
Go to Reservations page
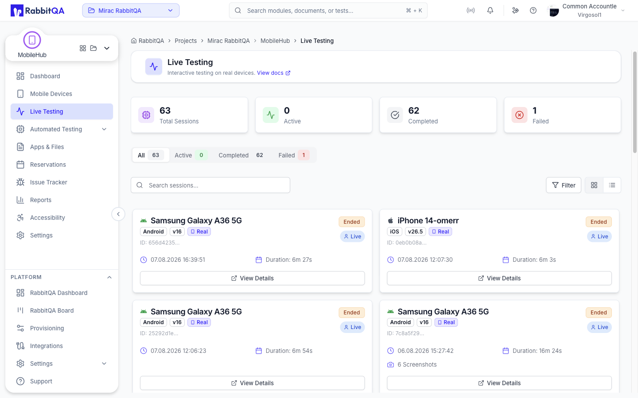point(62,165)
